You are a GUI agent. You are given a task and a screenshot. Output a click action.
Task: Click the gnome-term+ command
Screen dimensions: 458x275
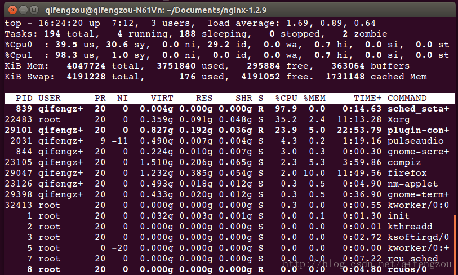coord(418,194)
